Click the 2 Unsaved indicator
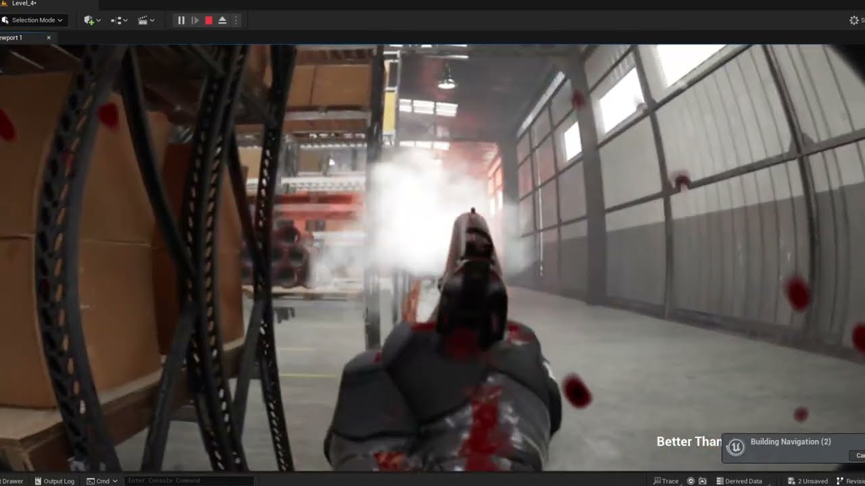The width and height of the screenshot is (865, 486). [808, 481]
